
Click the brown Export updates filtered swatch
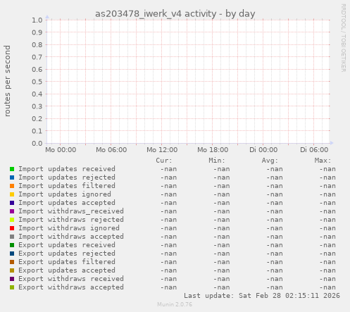12,262
